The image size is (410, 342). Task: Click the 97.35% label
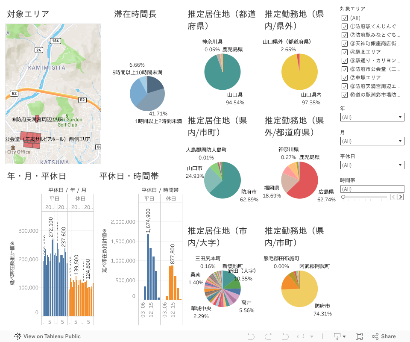[311, 103]
